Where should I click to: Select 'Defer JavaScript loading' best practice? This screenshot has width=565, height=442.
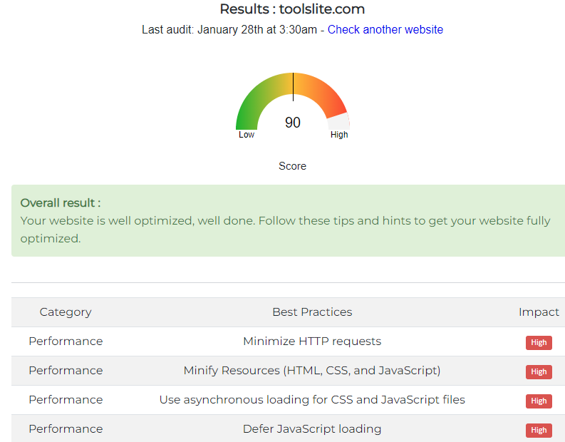(x=312, y=428)
